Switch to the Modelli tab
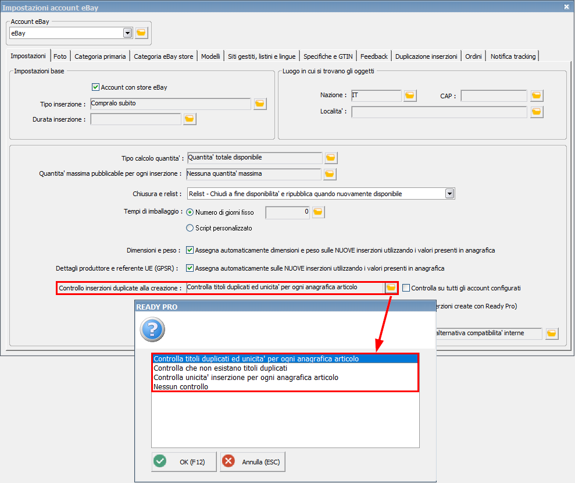 click(210, 56)
